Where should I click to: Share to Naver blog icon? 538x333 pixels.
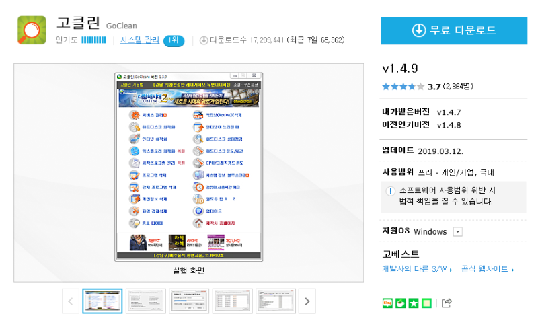click(x=387, y=303)
